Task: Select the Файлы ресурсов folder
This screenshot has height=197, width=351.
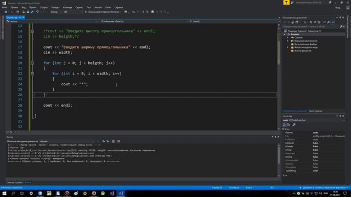Action: [303, 51]
